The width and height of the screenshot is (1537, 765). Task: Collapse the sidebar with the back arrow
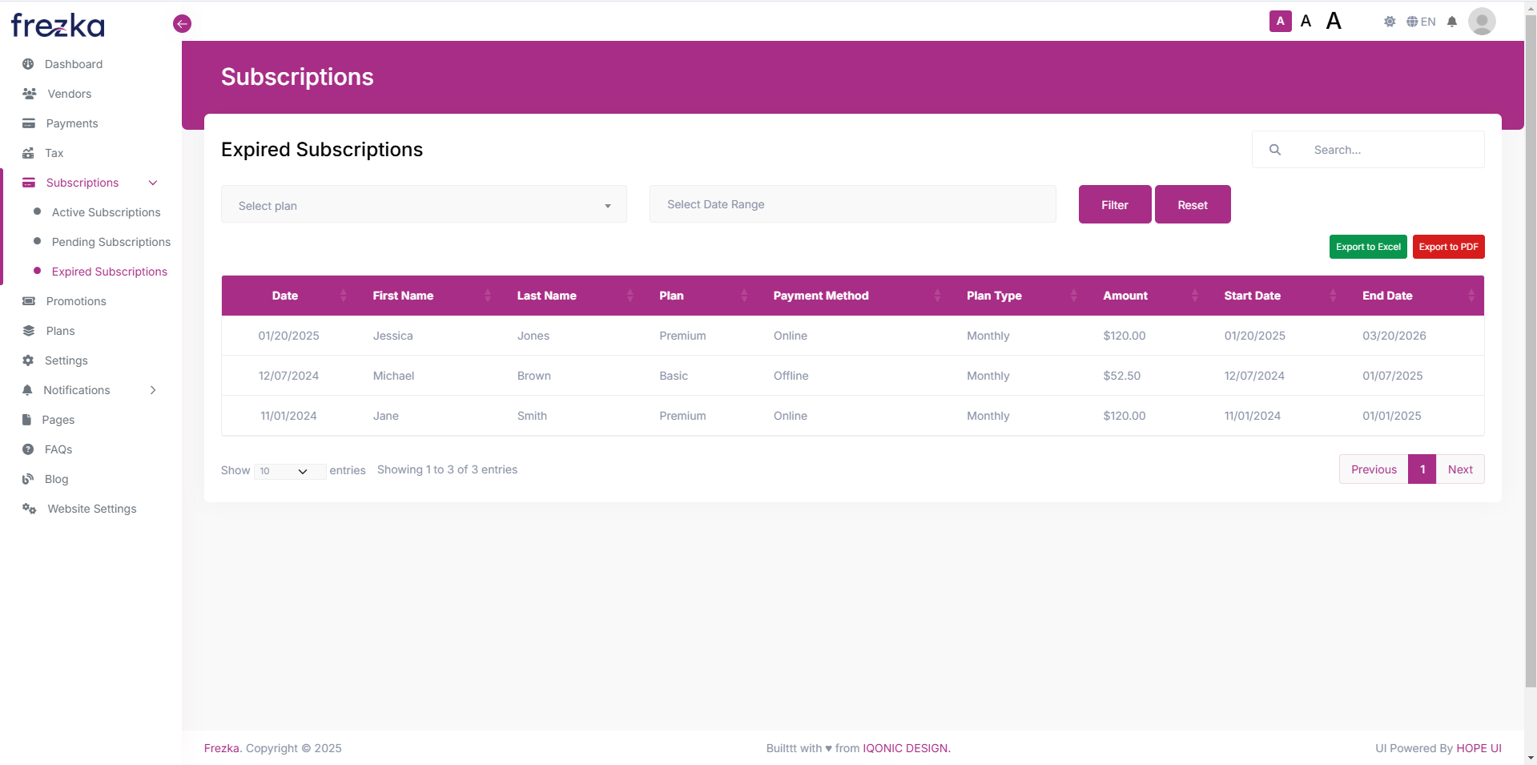point(182,23)
